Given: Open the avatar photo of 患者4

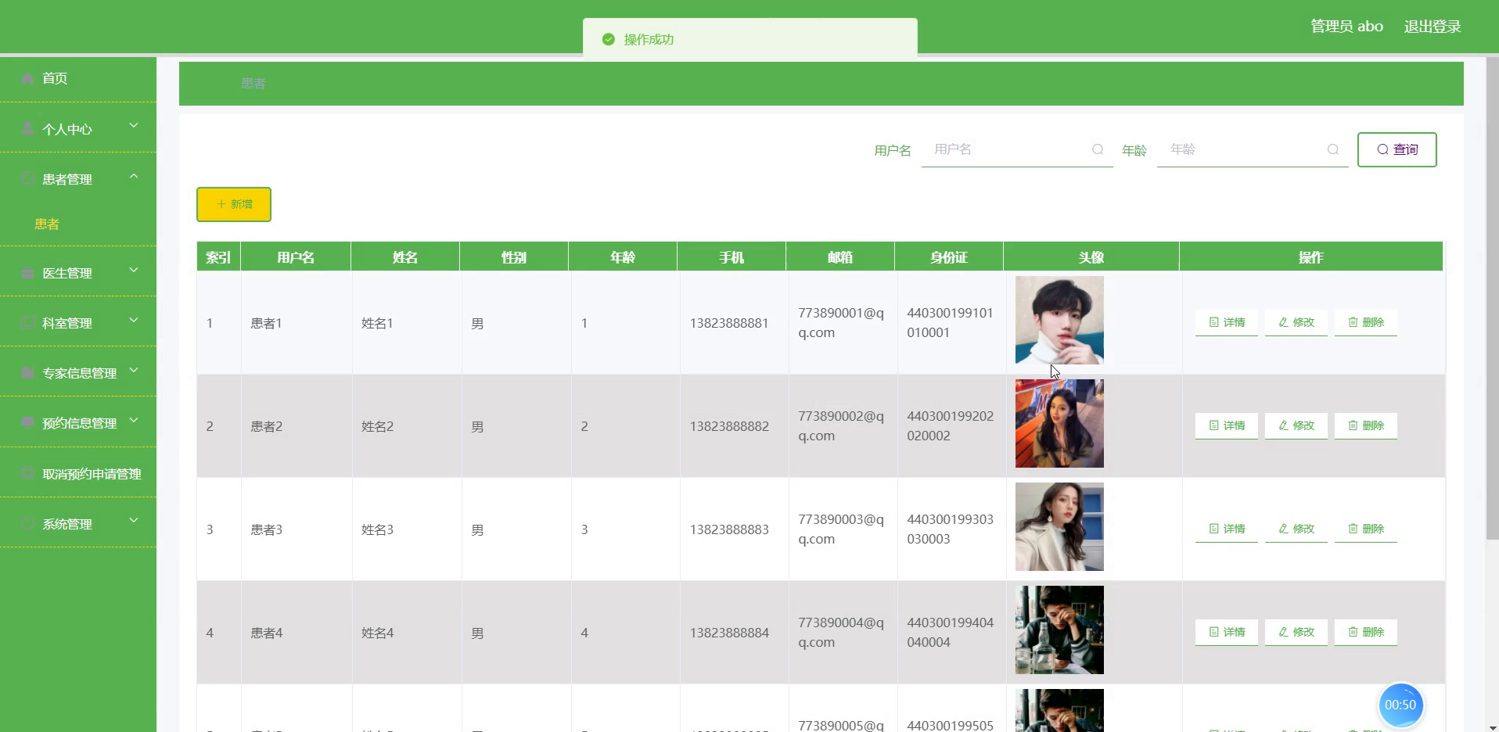Looking at the screenshot, I should pos(1059,630).
